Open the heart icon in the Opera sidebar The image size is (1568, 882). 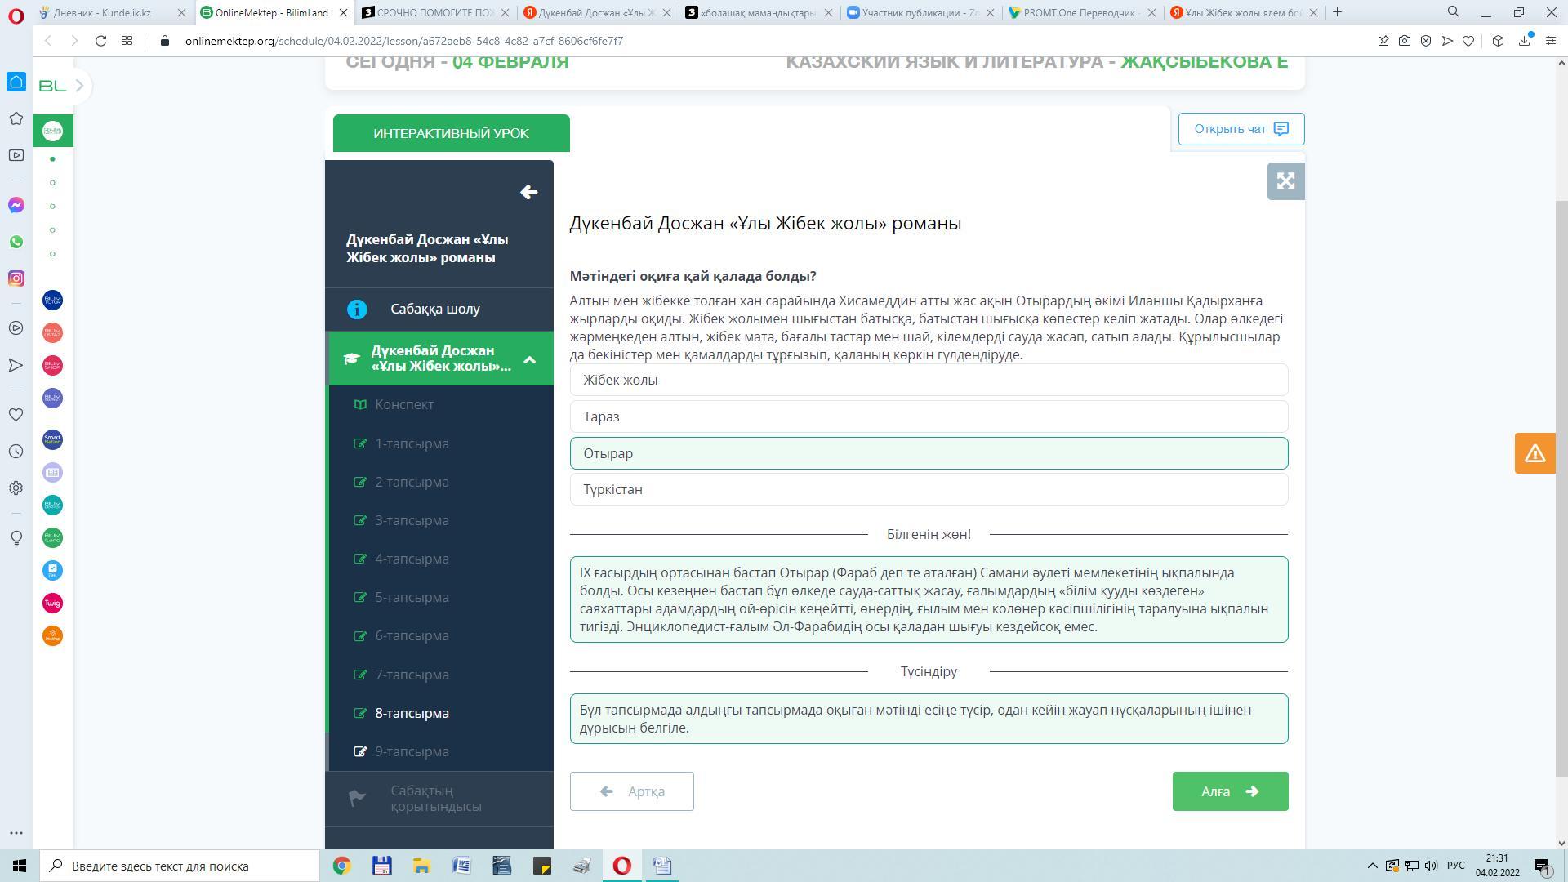pos(16,414)
